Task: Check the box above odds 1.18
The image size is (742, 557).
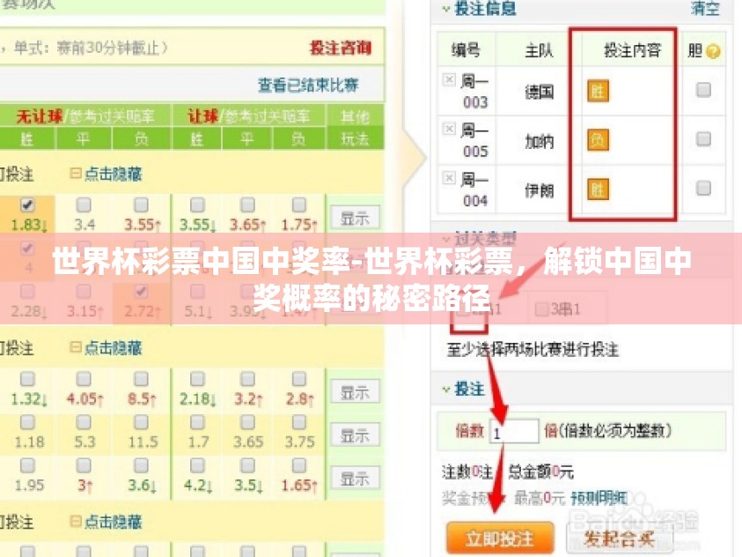Action: tap(27, 422)
